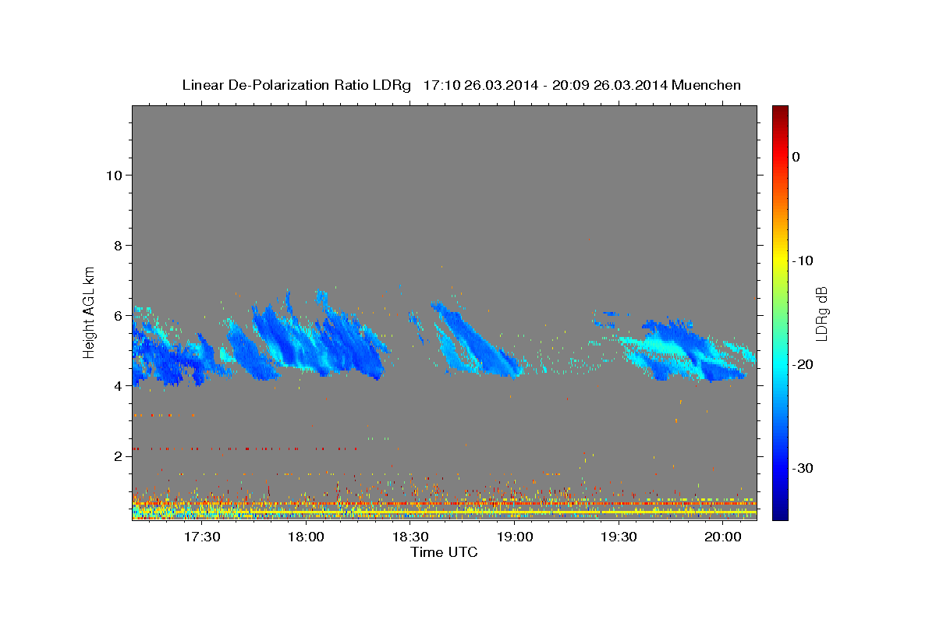Image resolution: width=936 pixels, height=624 pixels.
Task: Click the 'LDRg dB' colorbar label
Action: click(x=821, y=313)
